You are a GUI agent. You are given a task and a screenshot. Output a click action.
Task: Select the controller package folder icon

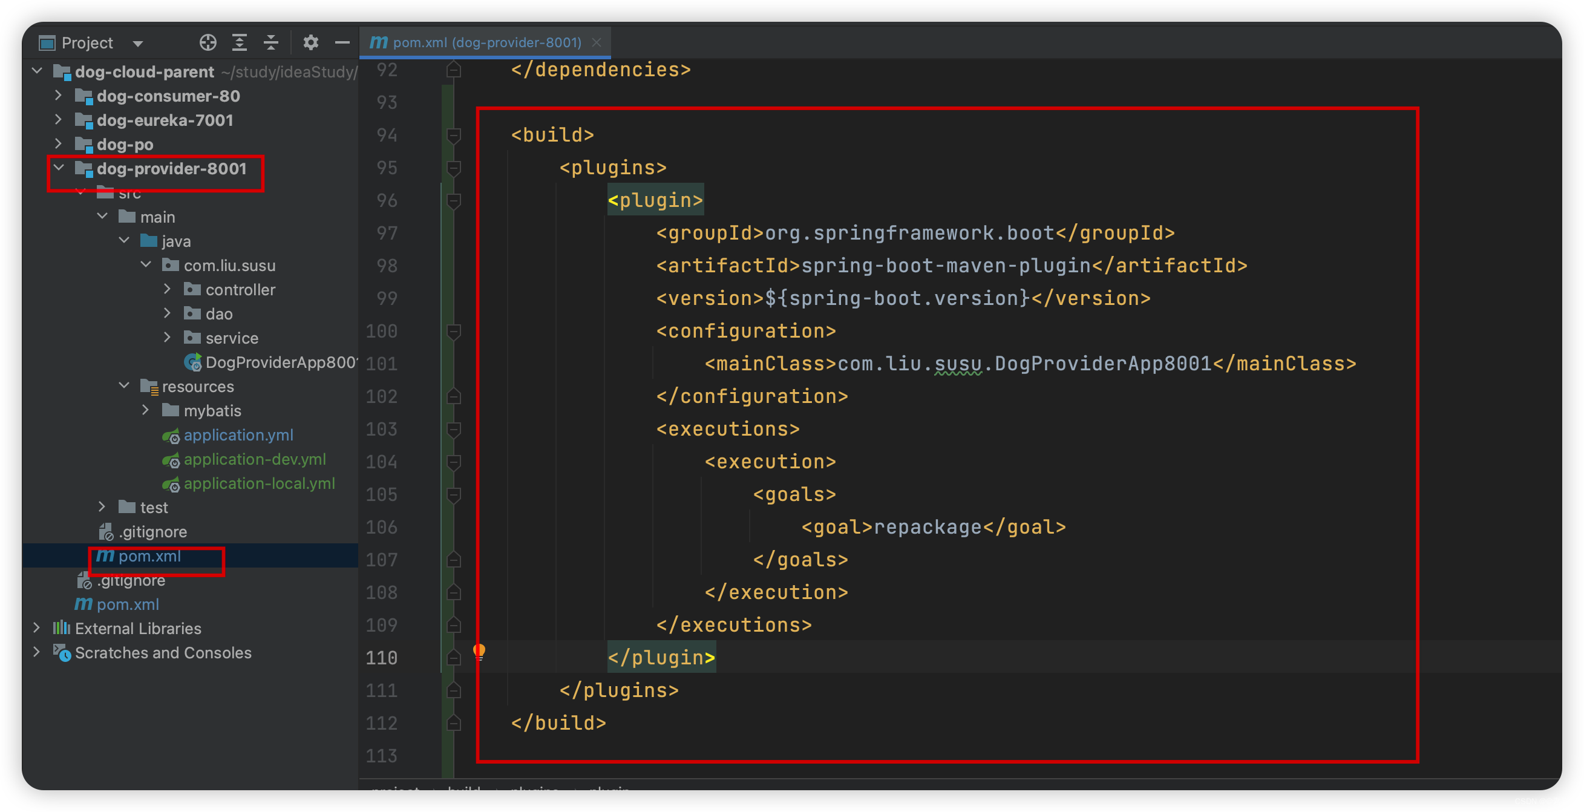192,289
